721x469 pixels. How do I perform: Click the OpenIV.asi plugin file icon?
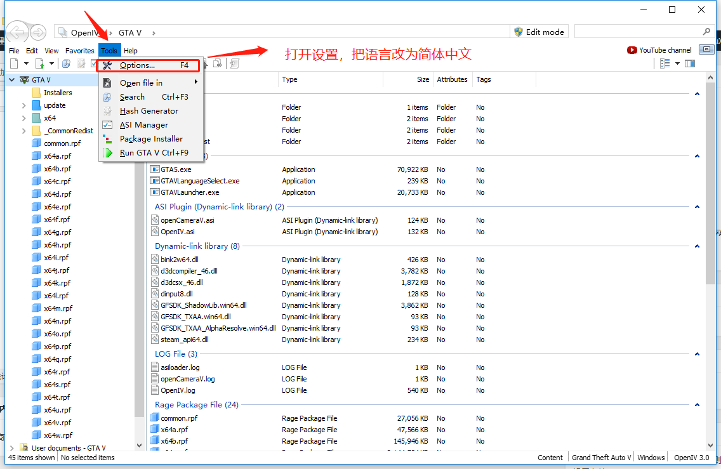155,231
